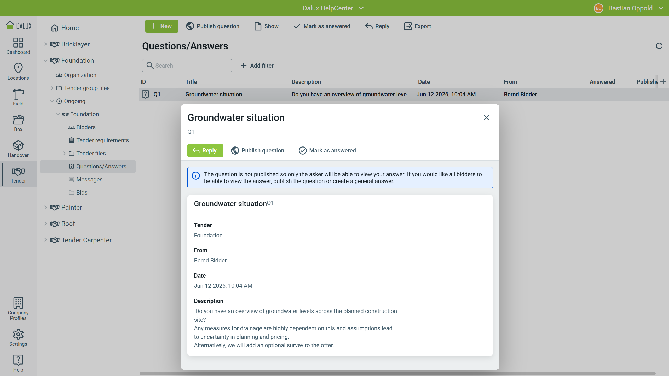This screenshot has width=669, height=376.
Task: Select Questions/Answers tree item
Action: (88, 166)
